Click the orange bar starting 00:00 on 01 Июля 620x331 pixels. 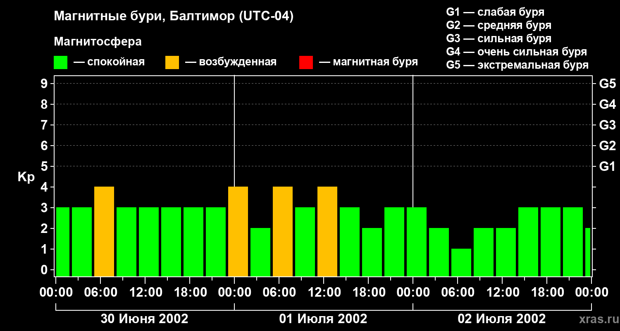click(238, 232)
